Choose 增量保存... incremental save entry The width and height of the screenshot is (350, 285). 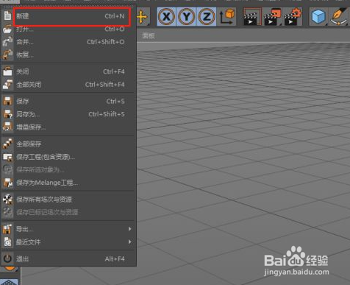point(68,127)
